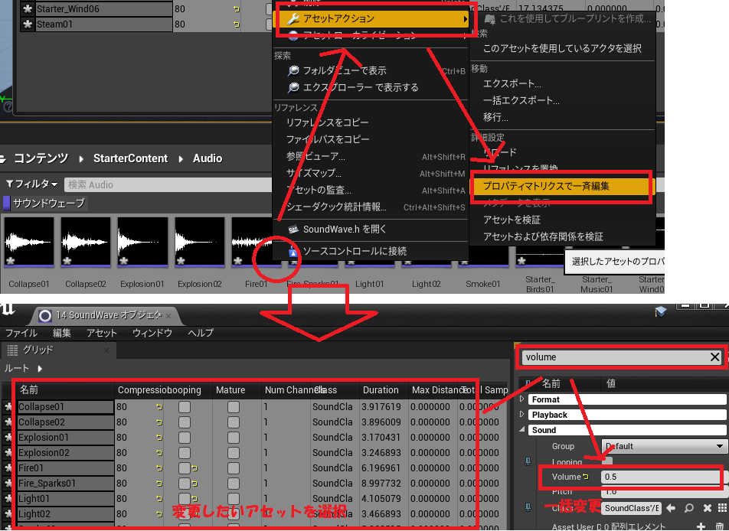The image size is (729, 531).
Task: Select ソースコントロールに接続 entry
Action: pos(355,251)
